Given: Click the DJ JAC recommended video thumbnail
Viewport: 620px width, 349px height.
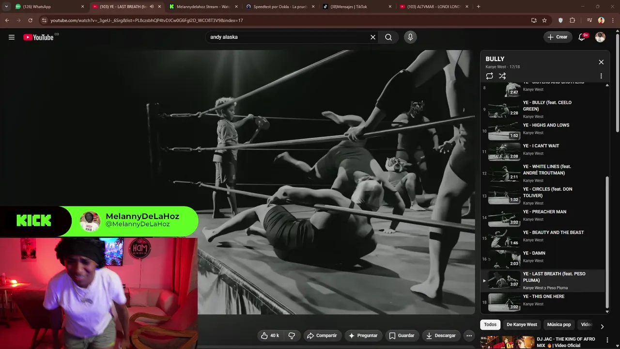Looking at the screenshot, I should [506, 342].
